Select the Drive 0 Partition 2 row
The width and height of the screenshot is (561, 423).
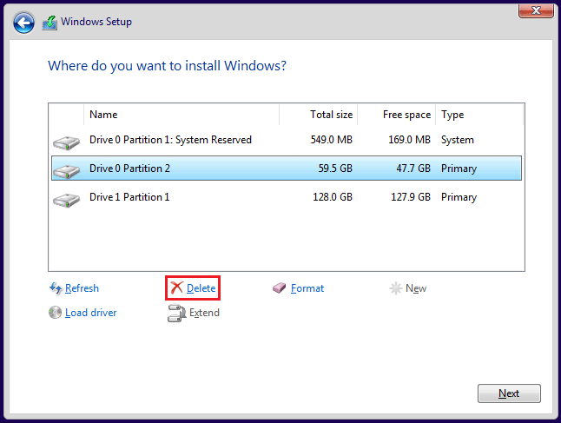point(287,169)
